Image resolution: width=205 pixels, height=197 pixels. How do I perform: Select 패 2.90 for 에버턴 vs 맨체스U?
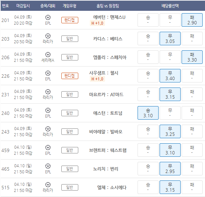coord(192,20)
